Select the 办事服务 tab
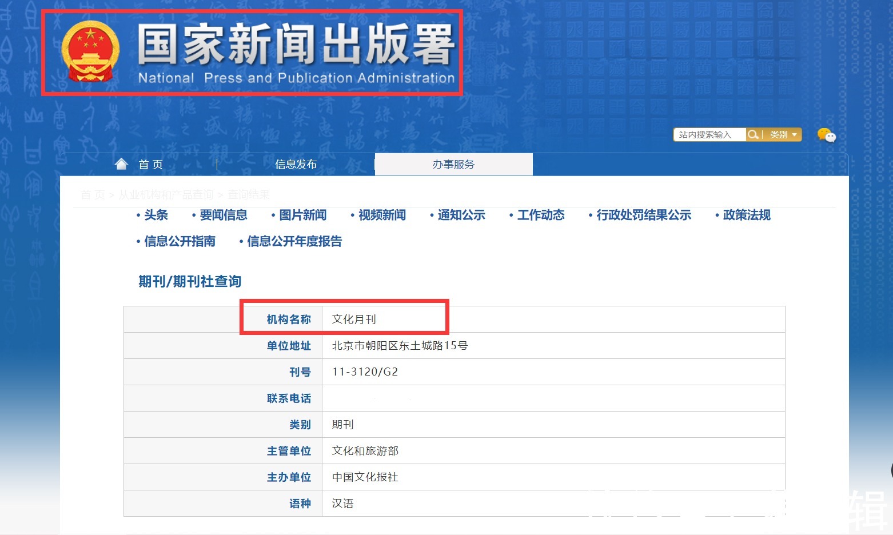Viewport: 893px width, 535px height. coord(453,165)
